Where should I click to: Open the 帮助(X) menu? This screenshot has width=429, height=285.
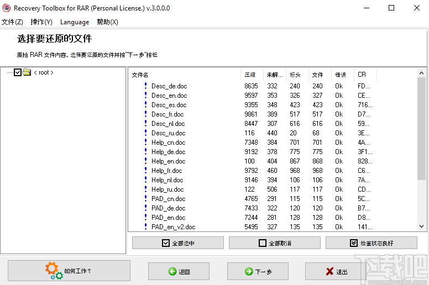point(107,22)
